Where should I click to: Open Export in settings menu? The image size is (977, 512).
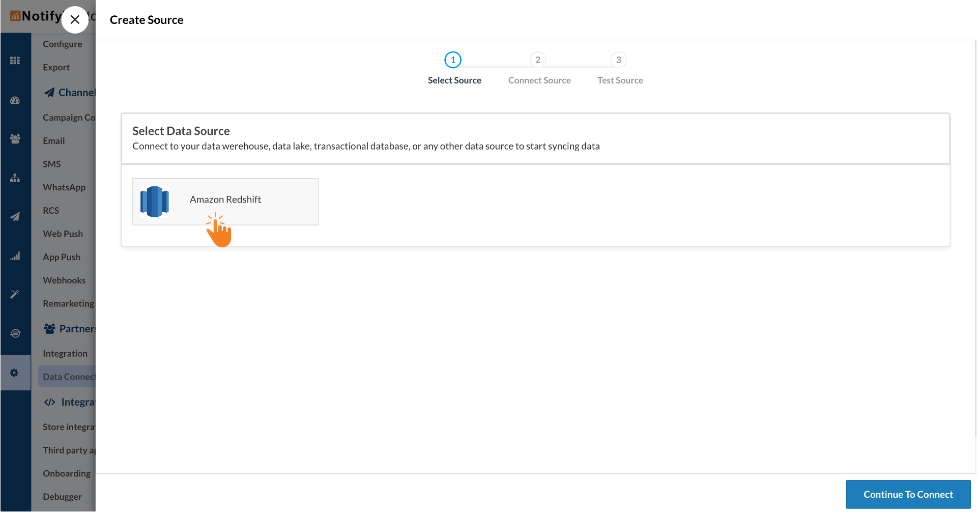56,67
